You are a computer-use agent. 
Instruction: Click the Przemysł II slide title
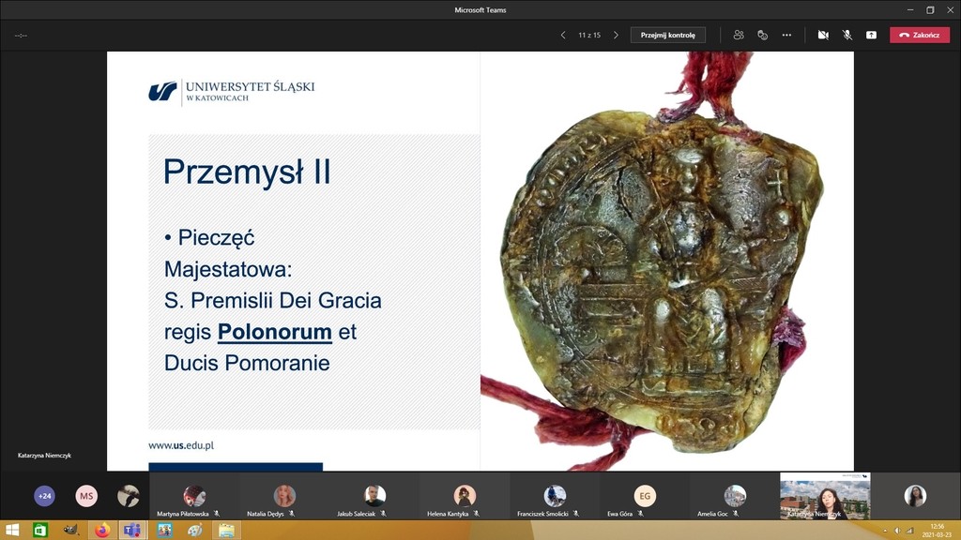247,172
